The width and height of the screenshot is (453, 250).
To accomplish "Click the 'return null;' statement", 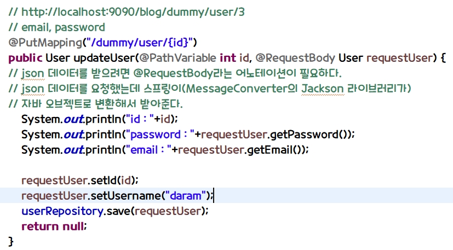I will point(54,226).
